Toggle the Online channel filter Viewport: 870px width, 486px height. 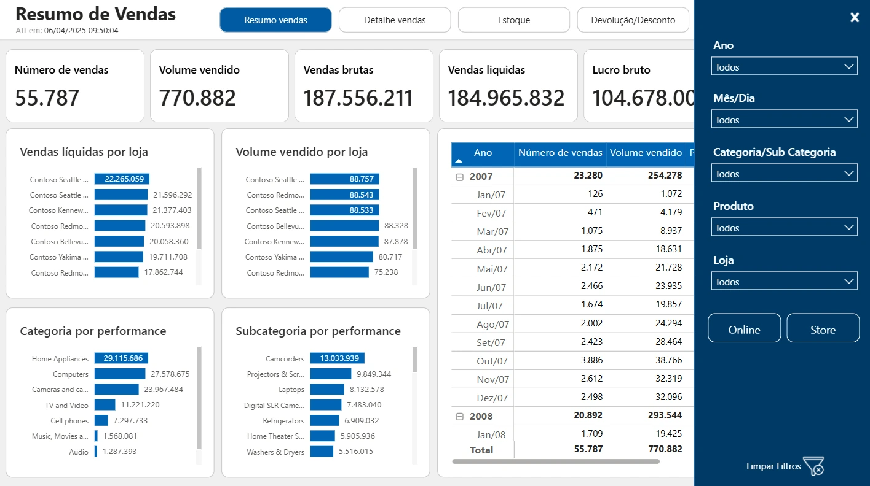click(x=745, y=328)
